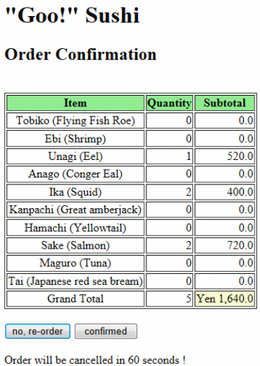Viewport: 260px width, 366px height.
Task: Click the Quantity column header
Action: pyautogui.click(x=169, y=103)
